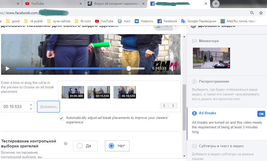
Task: Switch to Форум об интернет-маркетинге tab
Action: click(x=116, y=4)
